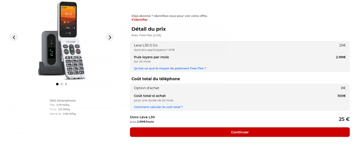This screenshot has height=146, width=356.
Task: Click the 105€ total cost amount
Action: pos(341,96)
